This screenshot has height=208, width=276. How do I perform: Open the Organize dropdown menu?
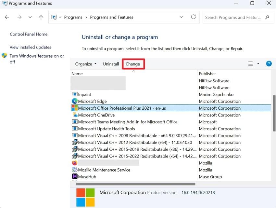point(85,64)
